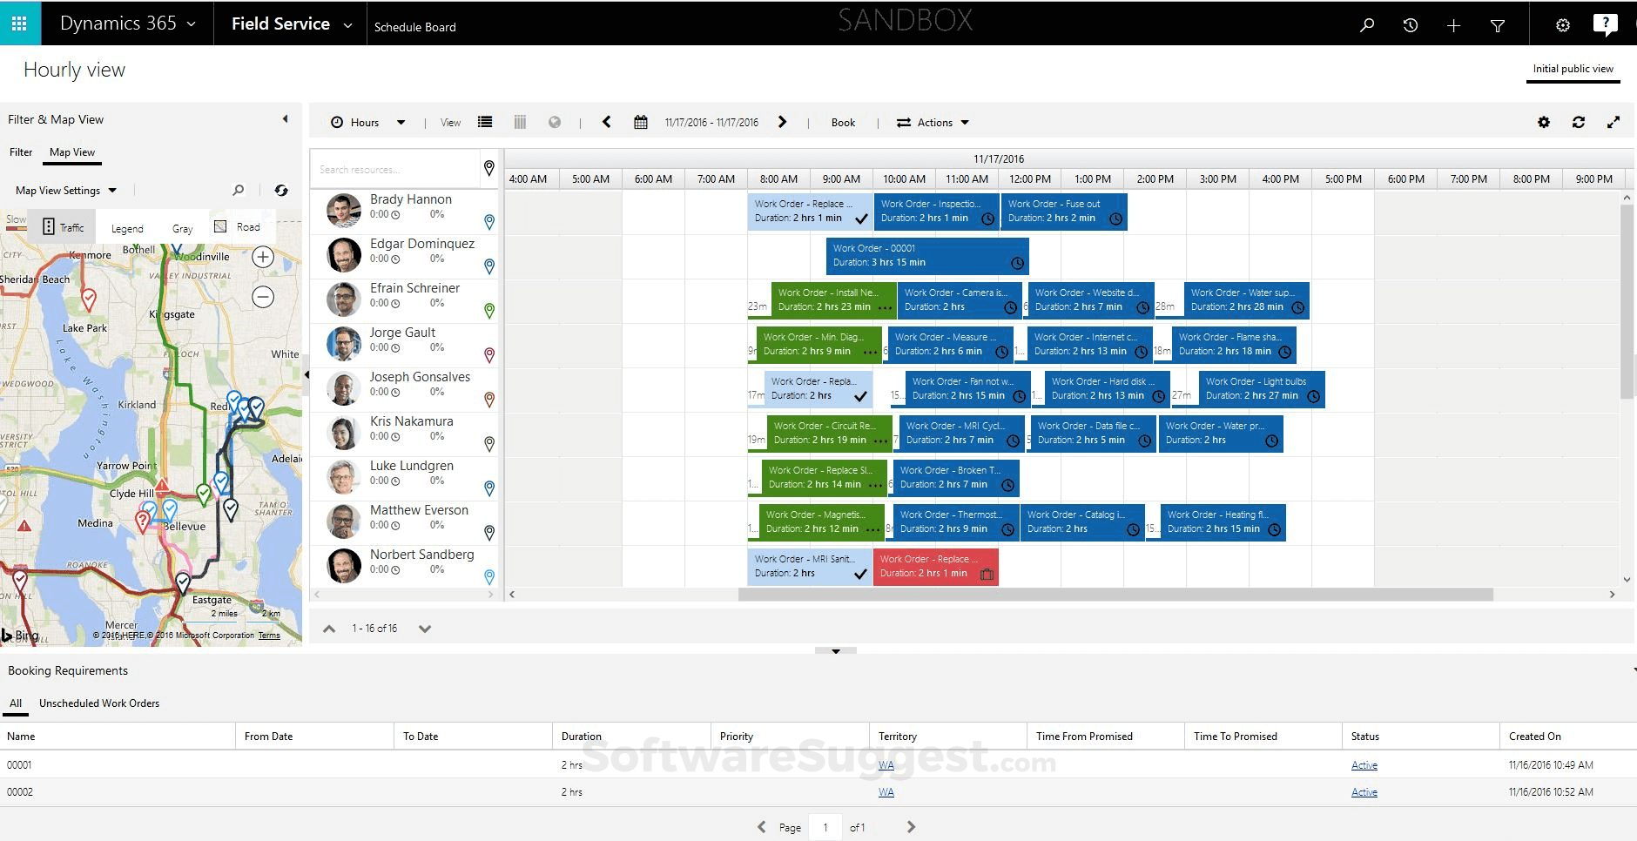Image resolution: width=1637 pixels, height=841 pixels.
Task: Click the search magnifier in Map View Settings
Action: tap(238, 190)
